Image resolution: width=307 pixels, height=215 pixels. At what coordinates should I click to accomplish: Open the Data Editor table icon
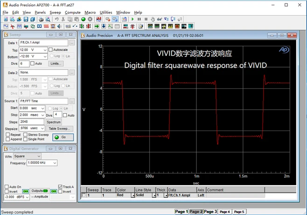[117, 26]
